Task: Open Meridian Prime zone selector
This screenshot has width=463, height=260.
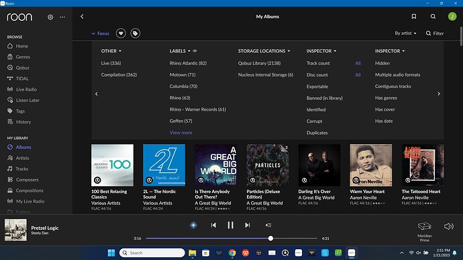Action: (x=425, y=231)
